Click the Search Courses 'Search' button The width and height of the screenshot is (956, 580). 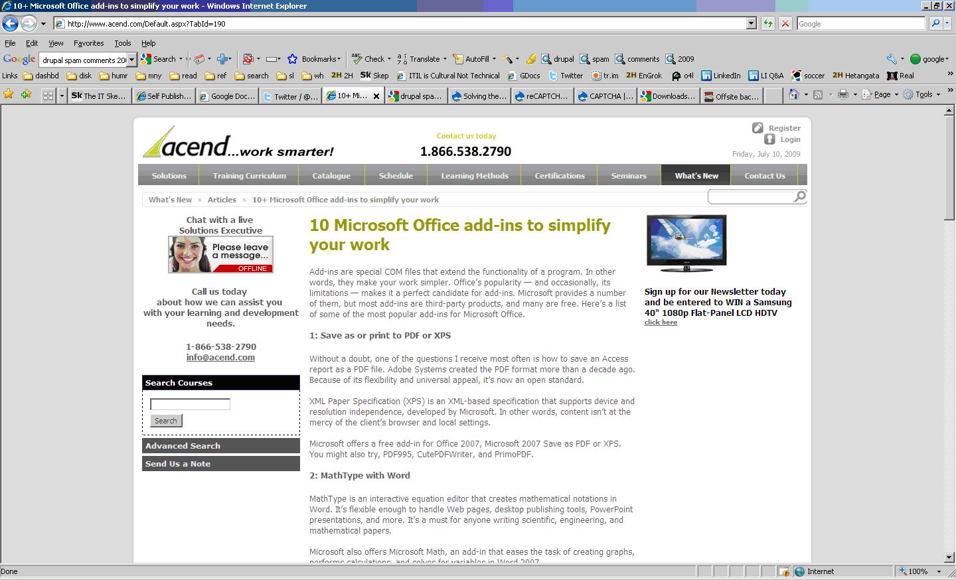[x=166, y=421]
